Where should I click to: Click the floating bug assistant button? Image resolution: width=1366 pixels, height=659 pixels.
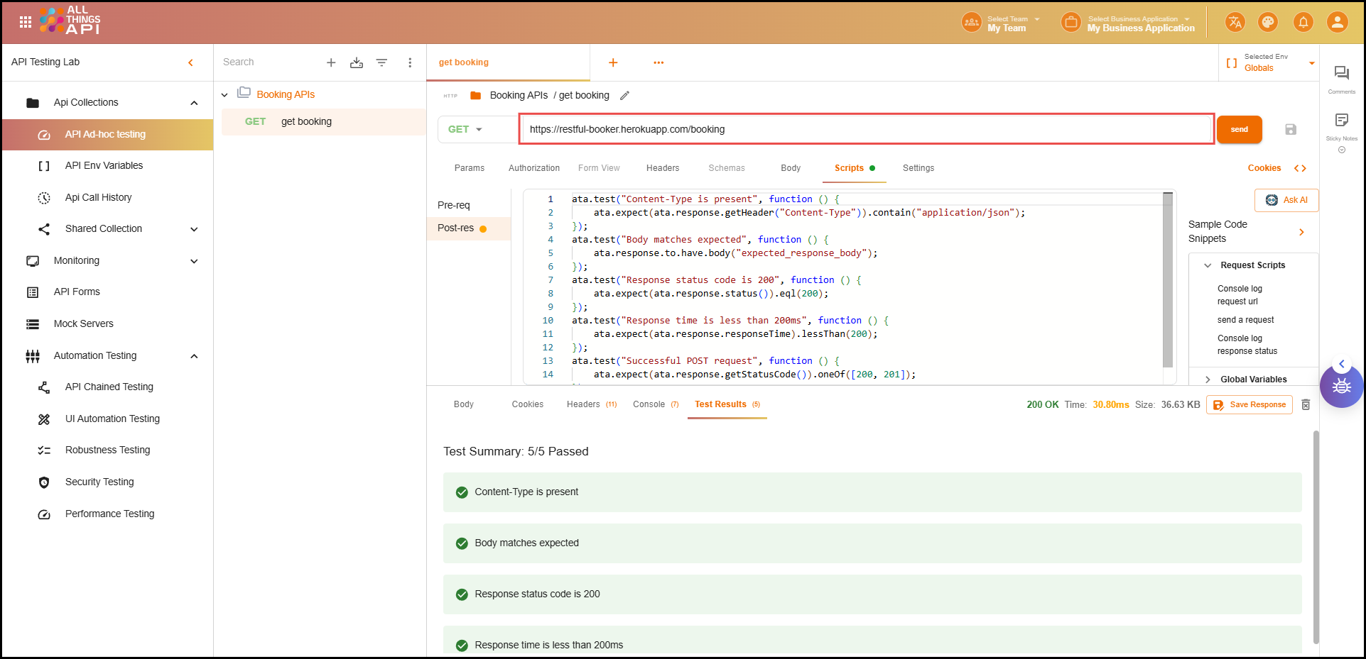click(x=1340, y=387)
